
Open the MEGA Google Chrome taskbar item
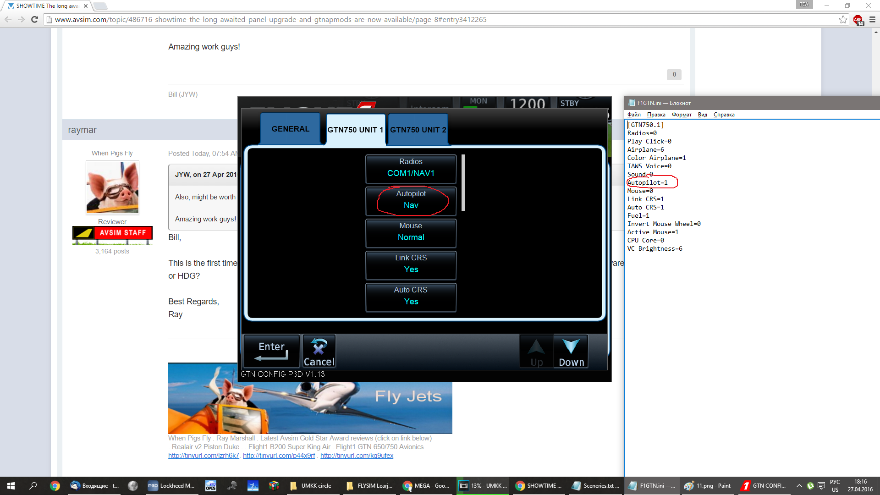[x=426, y=486]
